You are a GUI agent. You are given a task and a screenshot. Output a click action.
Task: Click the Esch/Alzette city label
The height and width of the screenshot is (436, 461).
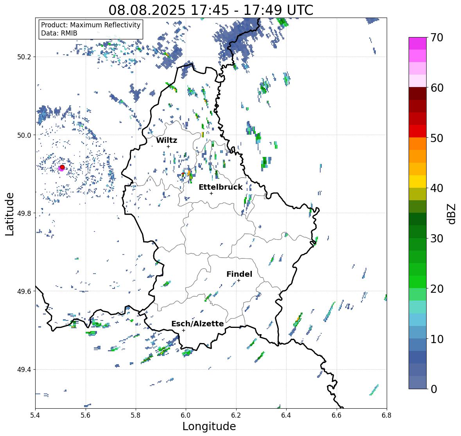pos(197,324)
